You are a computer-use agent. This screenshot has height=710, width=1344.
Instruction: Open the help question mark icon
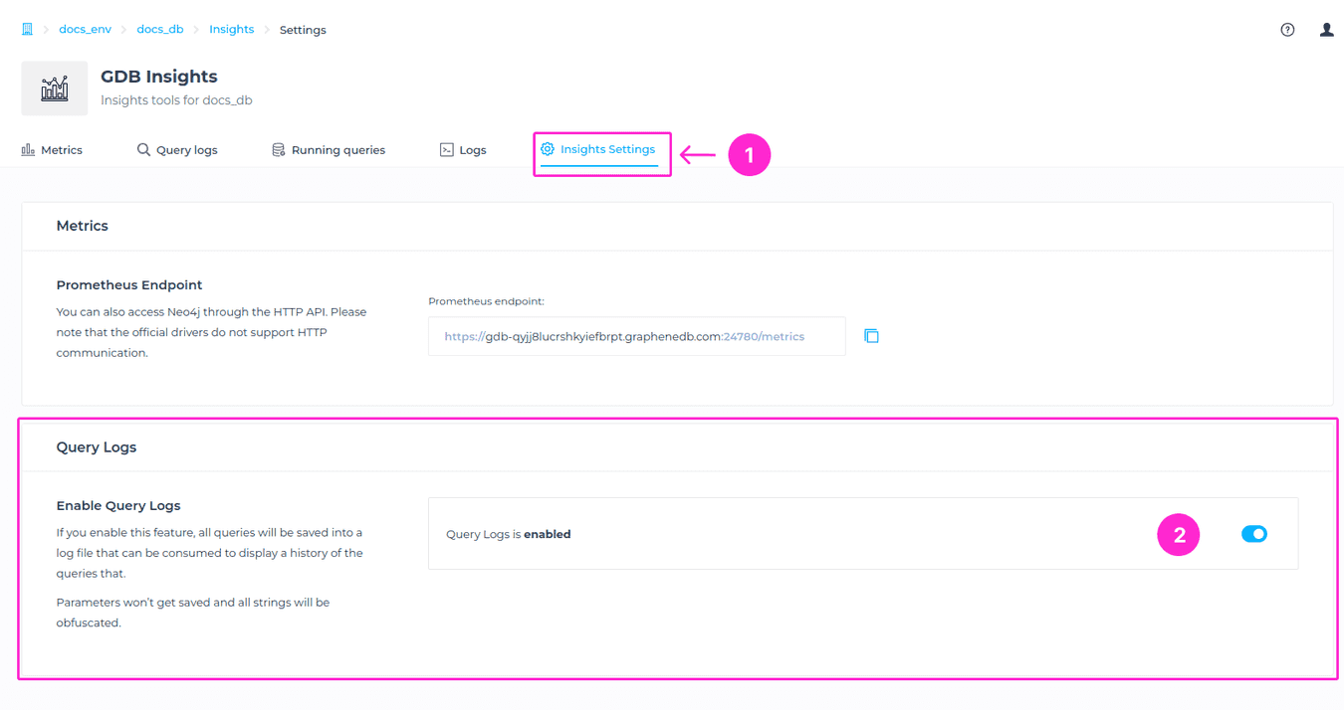tap(1287, 30)
